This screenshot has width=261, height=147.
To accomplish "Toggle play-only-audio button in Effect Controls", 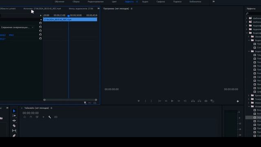I will 90,103.
